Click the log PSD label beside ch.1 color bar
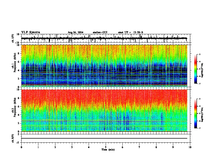 click(202, 70)
